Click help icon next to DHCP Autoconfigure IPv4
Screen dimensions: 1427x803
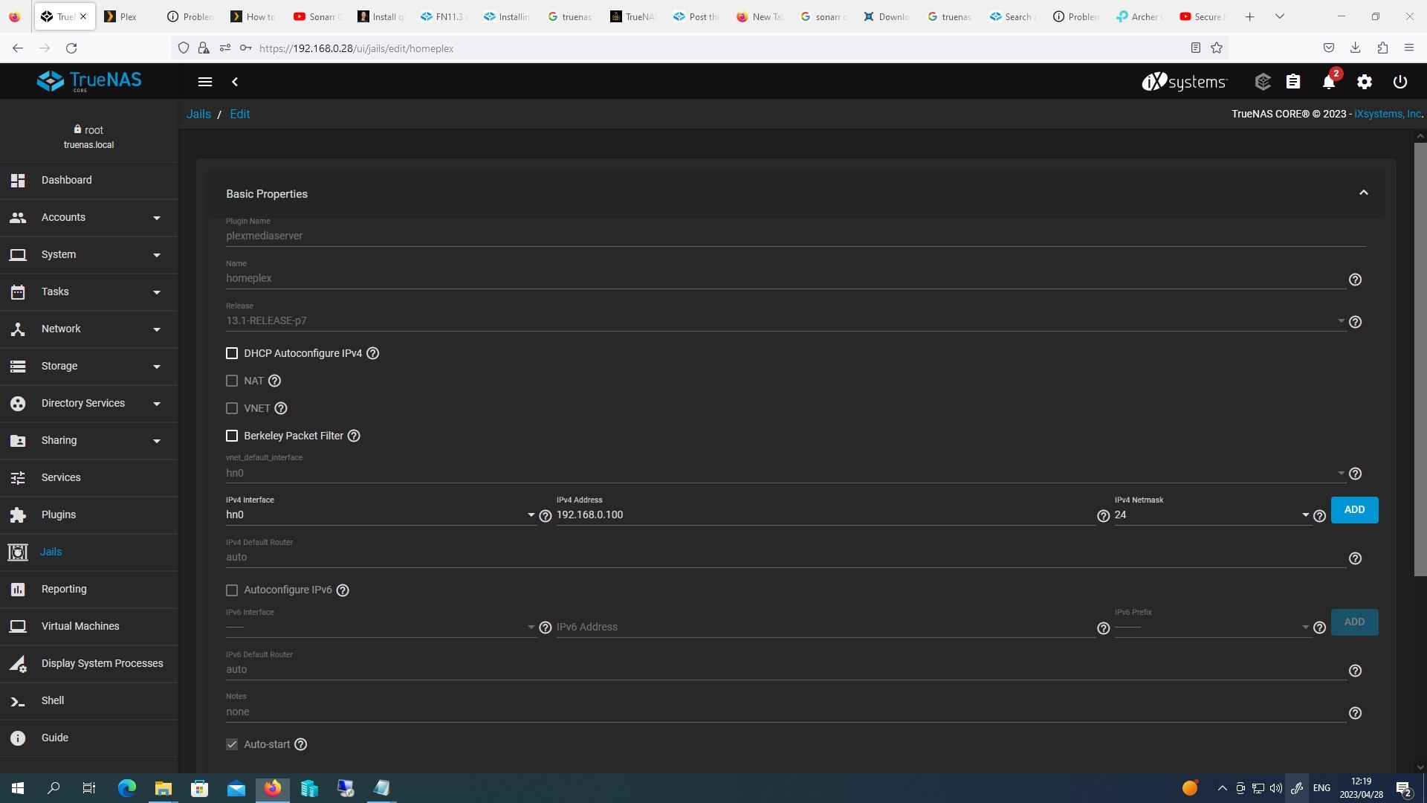373,353
